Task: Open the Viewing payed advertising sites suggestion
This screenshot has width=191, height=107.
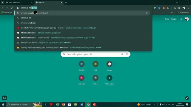Action: pos(83,48)
